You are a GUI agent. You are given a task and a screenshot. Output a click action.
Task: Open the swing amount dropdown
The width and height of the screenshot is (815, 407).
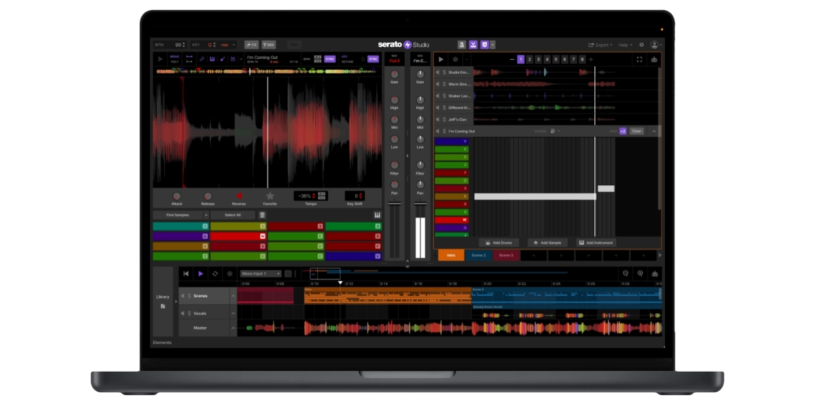[559, 131]
